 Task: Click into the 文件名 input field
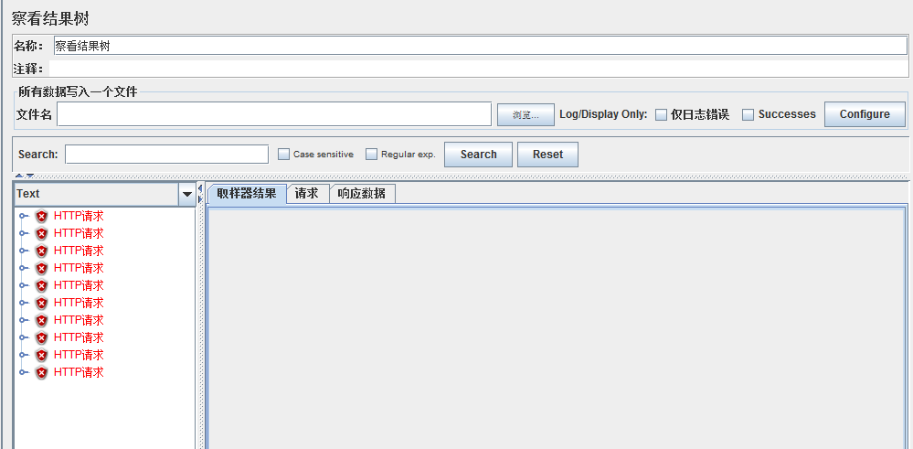pos(274,114)
